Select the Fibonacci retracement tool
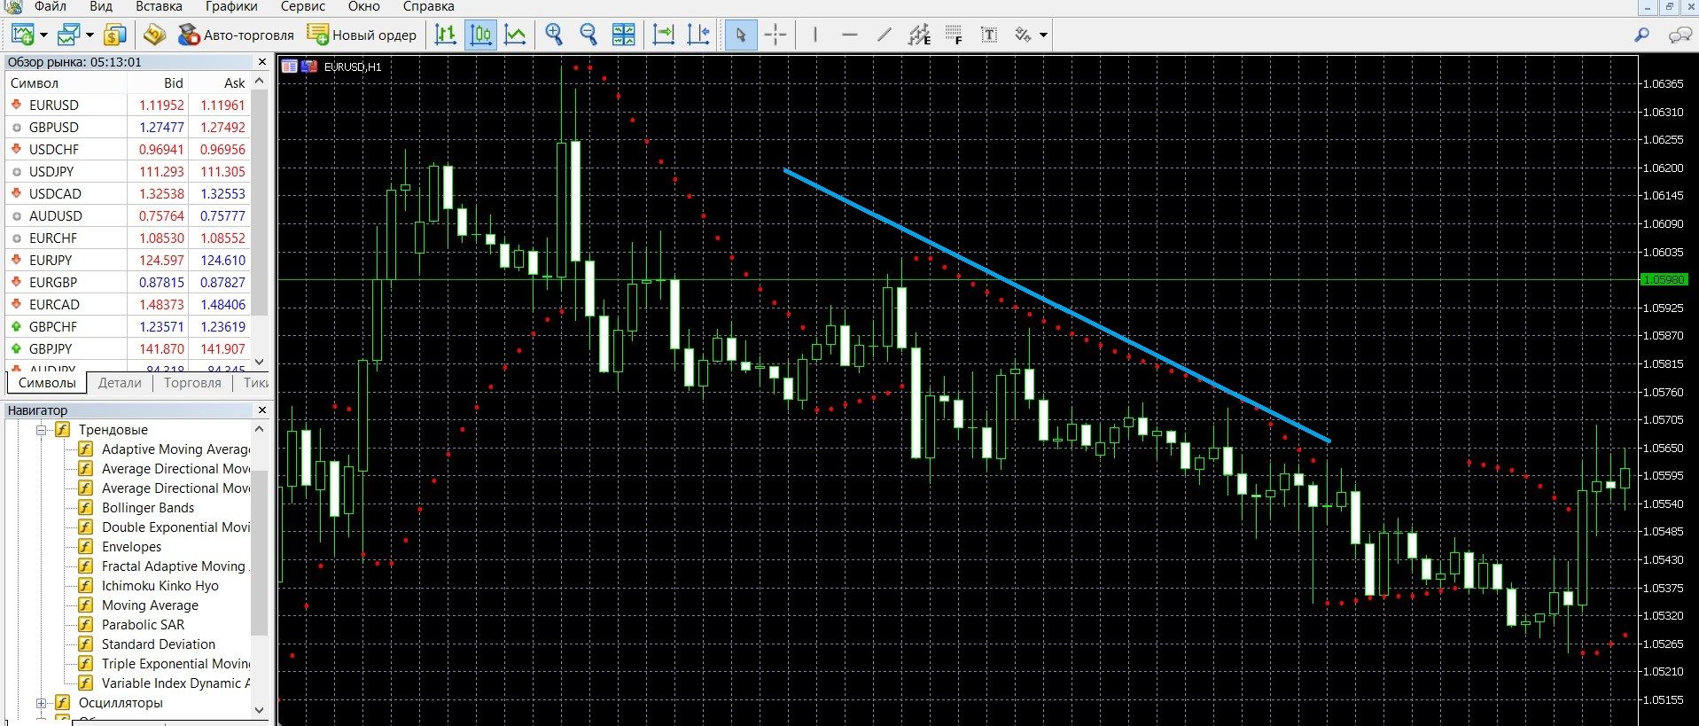Viewport: 1699px width, 726px height. point(954,35)
